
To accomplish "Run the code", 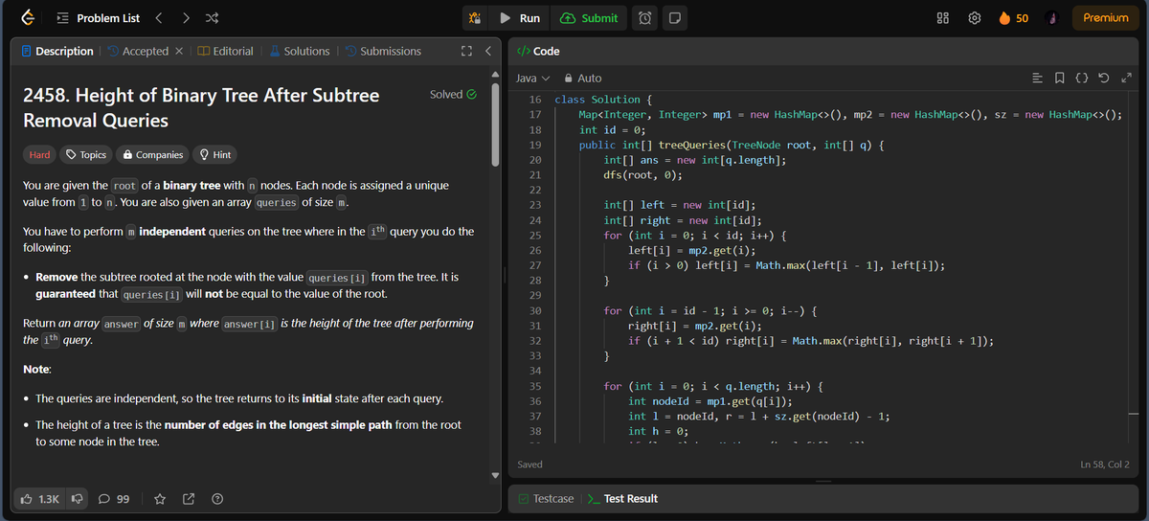I will tap(520, 18).
